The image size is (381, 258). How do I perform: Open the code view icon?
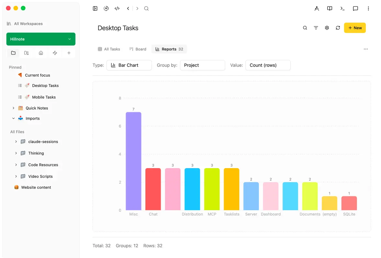[x=117, y=8]
